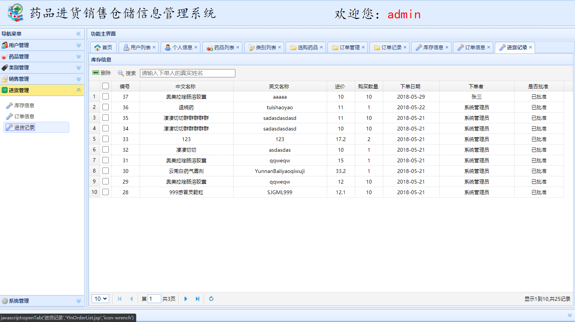Switch to the 药品列表 tab

pyautogui.click(x=222, y=47)
